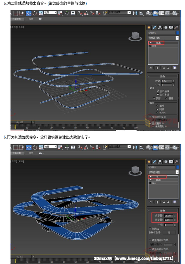Screen dimensions: 185x264
Task: Open Display panel tab in upper screenshot
Action: (171, 27)
